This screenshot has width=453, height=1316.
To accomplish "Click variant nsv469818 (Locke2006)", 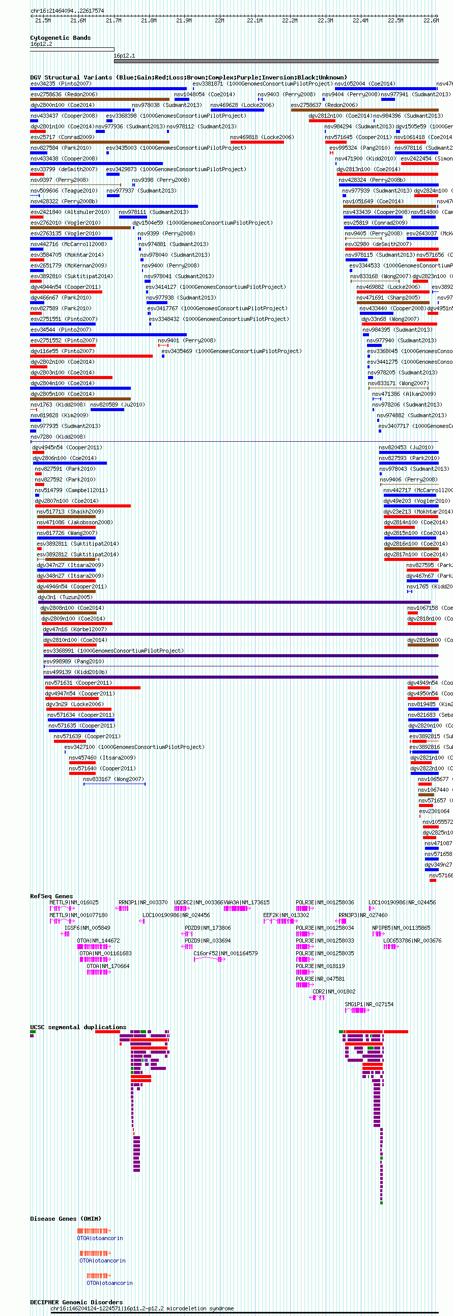I will click(x=262, y=138).
